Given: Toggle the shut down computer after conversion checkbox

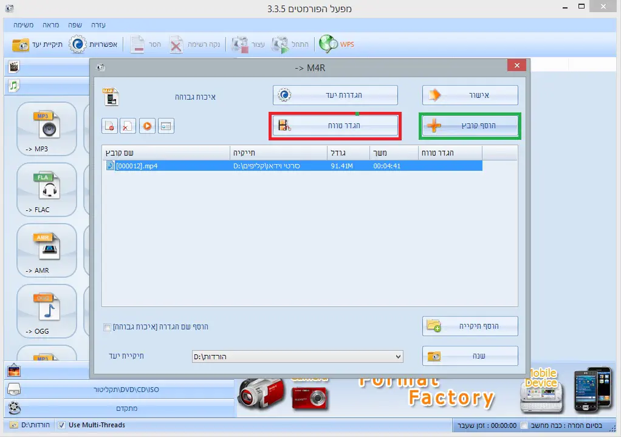Looking at the screenshot, I should [x=524, y=425].
